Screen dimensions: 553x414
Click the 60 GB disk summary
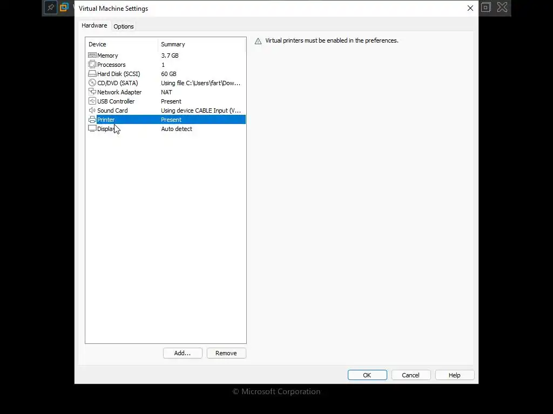click(168, 74)
